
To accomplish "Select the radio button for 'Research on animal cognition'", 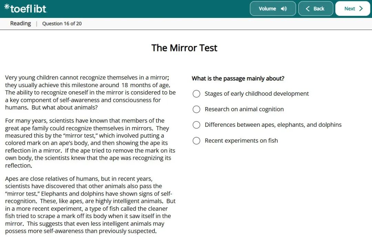I will pyautogui.click(x=196, y=109).
